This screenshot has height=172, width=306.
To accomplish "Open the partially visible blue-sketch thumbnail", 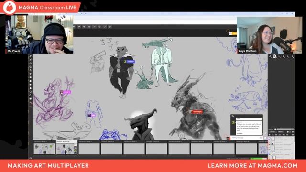I will 263,149.
